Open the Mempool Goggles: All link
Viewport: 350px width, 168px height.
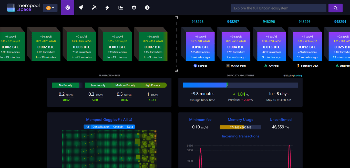click(x=107, y=120)
